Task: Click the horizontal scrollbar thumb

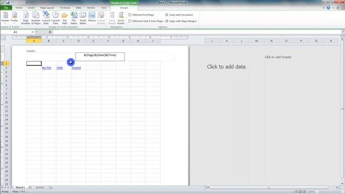Action: 268,188
